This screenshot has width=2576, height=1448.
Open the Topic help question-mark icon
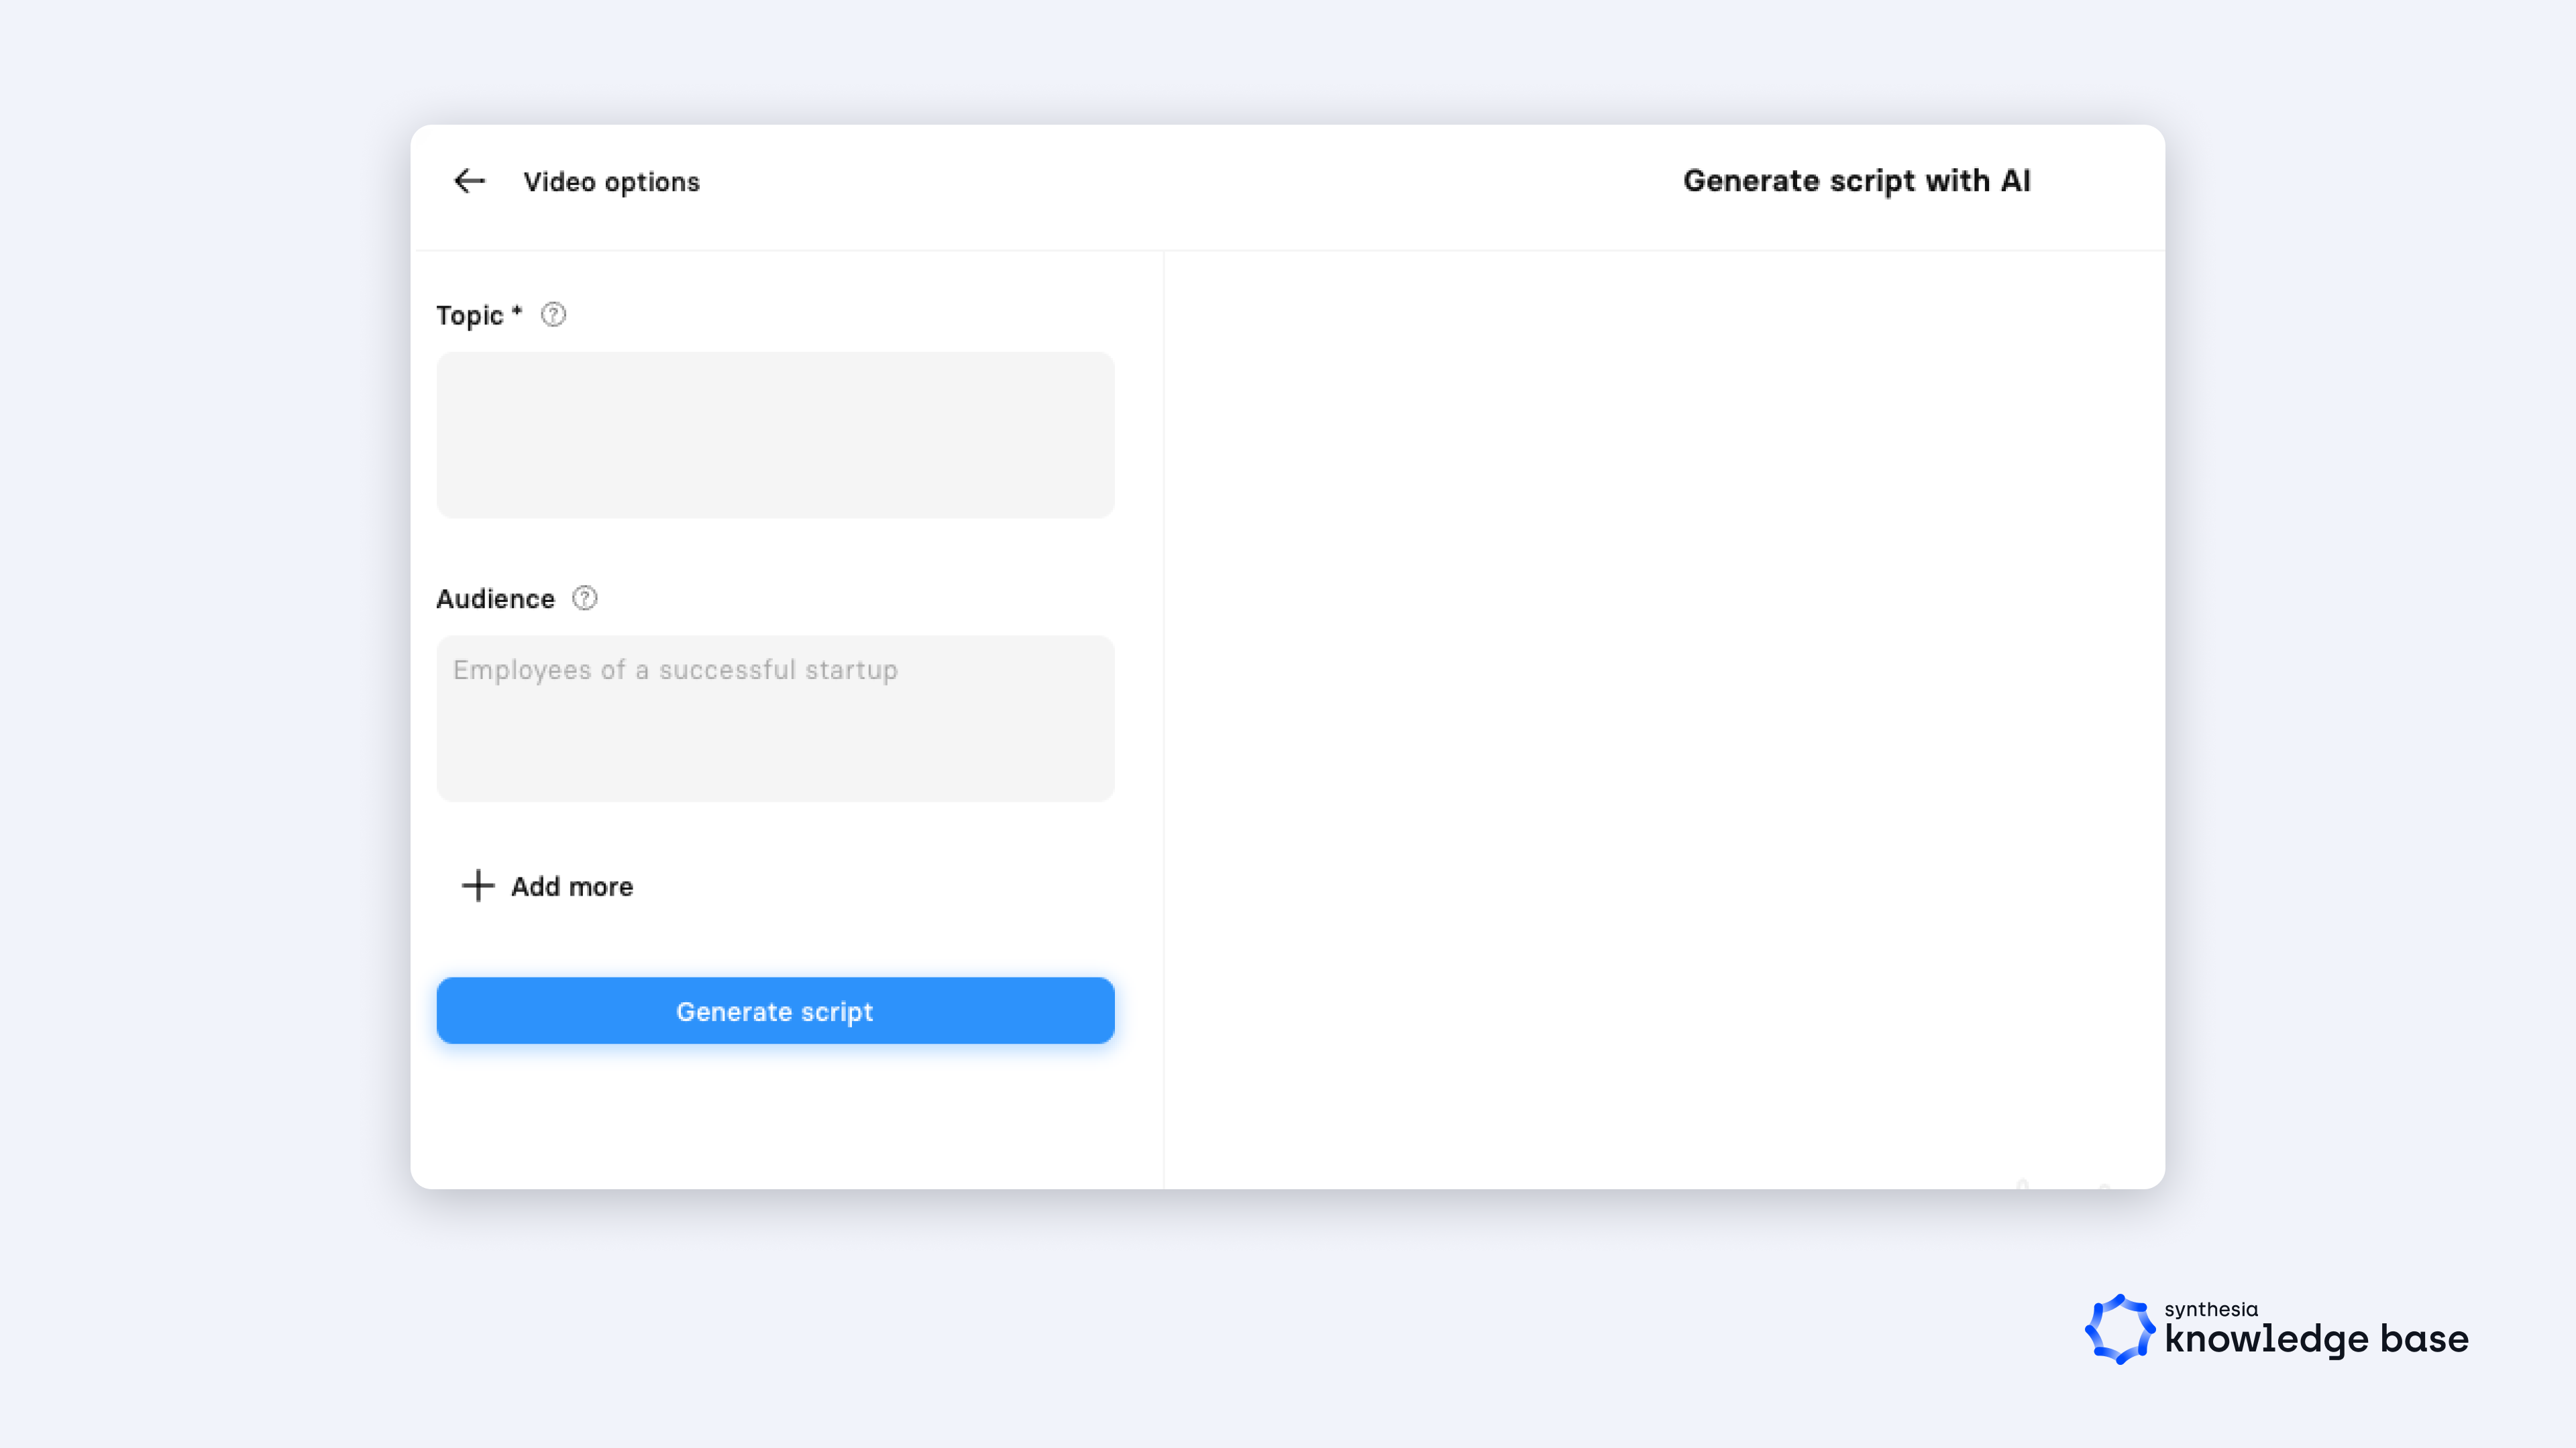tap(553, 315)
